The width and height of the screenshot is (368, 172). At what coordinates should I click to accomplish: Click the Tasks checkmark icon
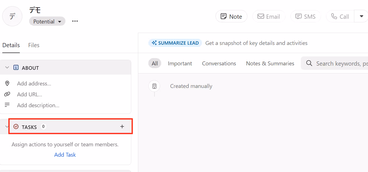(16, 127)
